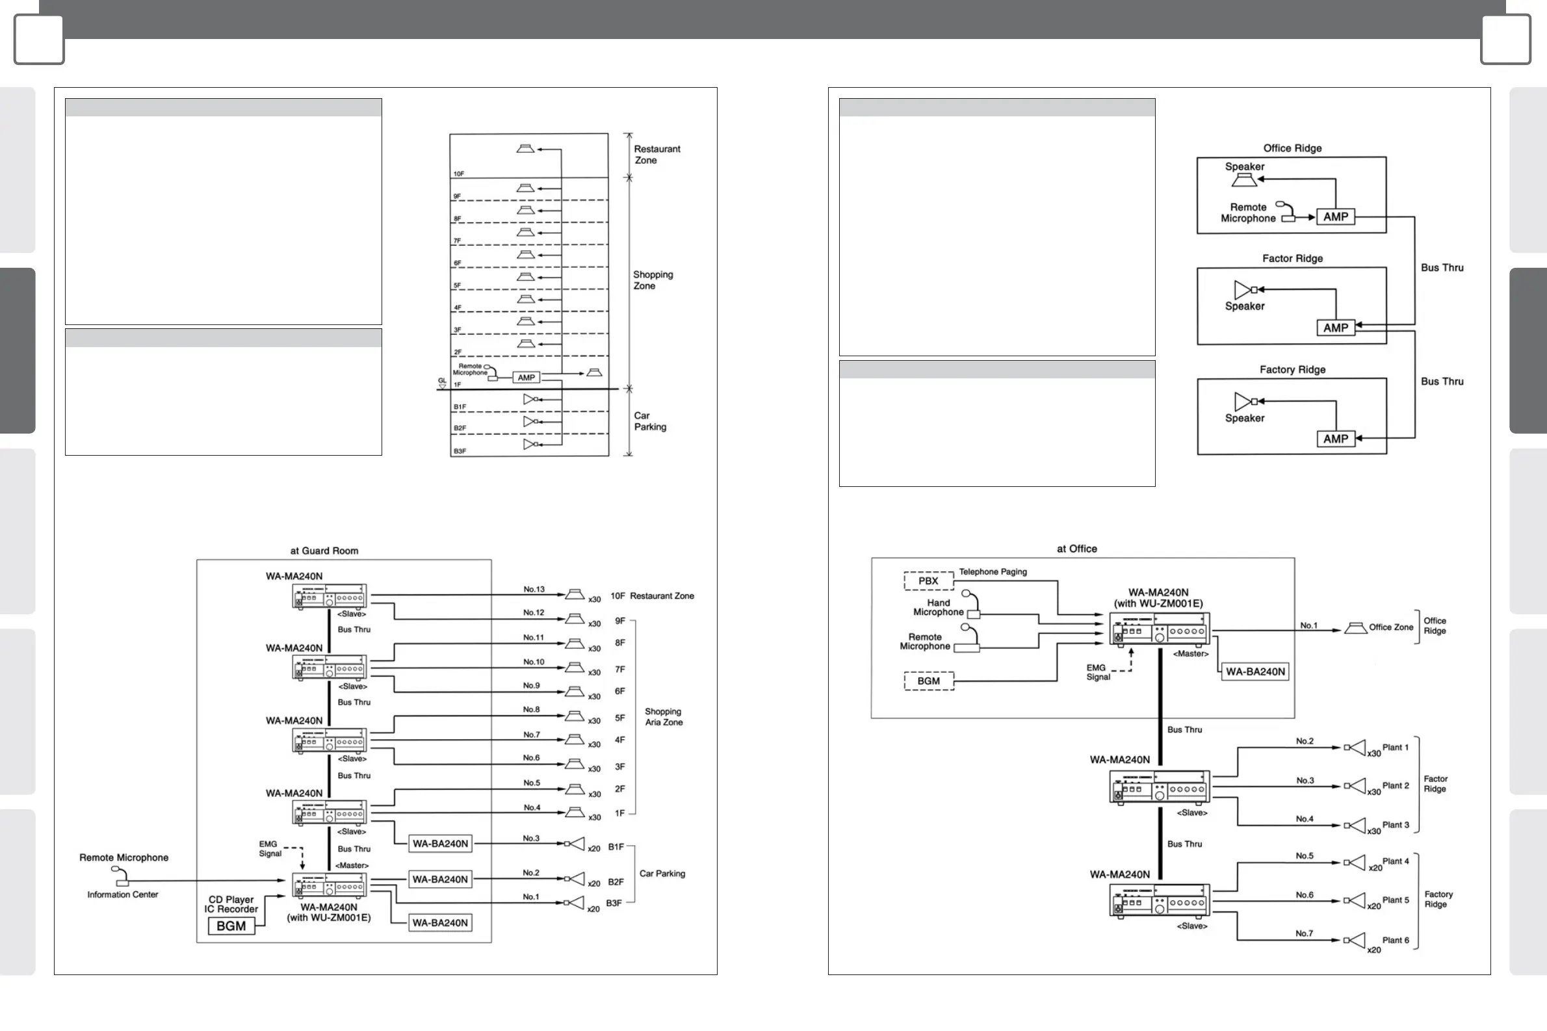Image resolution: width=1547 pixels, height=1031 pixels.
Task: Click the top-right white corner box
Action: tap(1505, 40)
